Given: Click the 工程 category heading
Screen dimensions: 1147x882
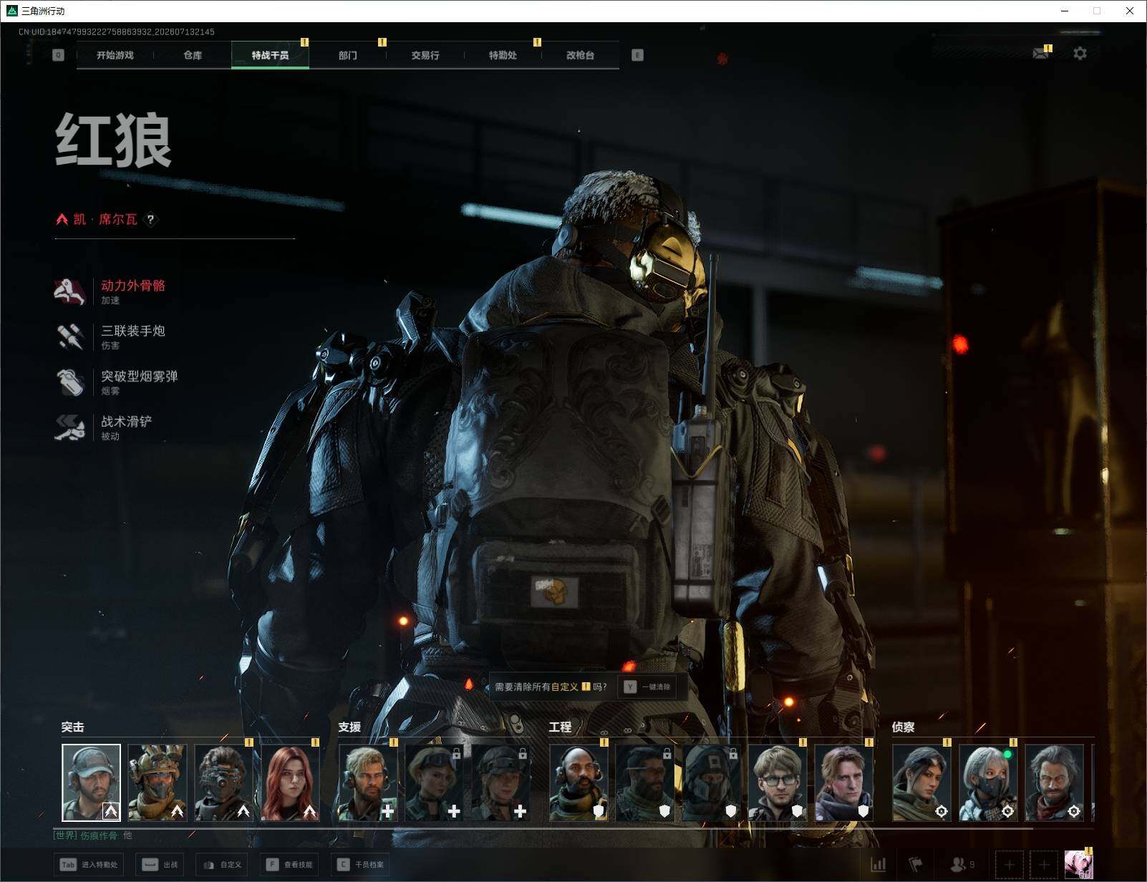Looking at the screenshot, I should point(560,727).
